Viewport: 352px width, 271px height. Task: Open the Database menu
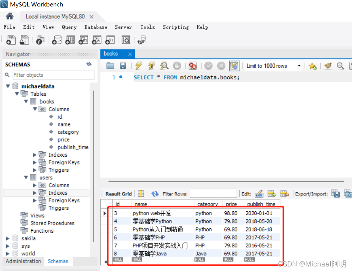96,27
